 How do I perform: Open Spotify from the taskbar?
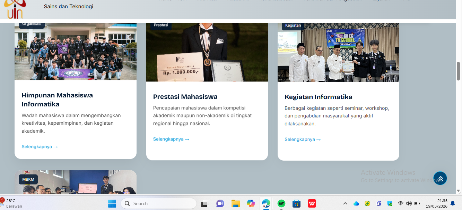pos(281,203)
